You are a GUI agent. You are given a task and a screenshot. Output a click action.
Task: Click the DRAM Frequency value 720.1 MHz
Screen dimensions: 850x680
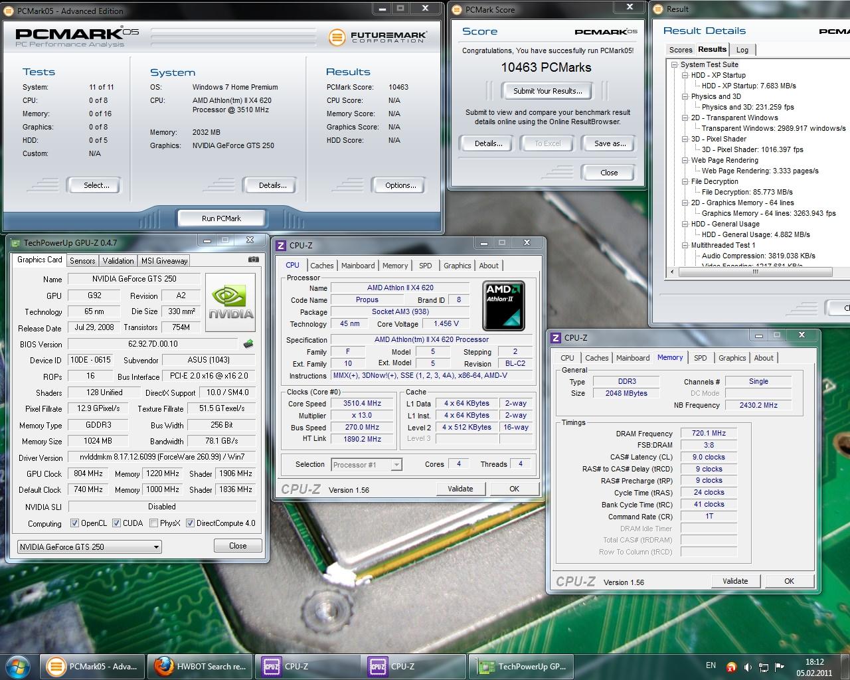tap(709, 433)
